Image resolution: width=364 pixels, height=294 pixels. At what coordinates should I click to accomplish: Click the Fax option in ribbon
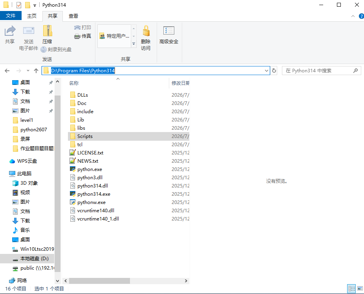coord(82,36)
